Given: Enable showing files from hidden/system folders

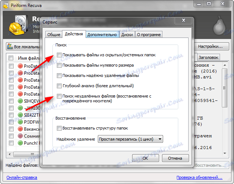Looking at the screenshot, I should [59, 55].
